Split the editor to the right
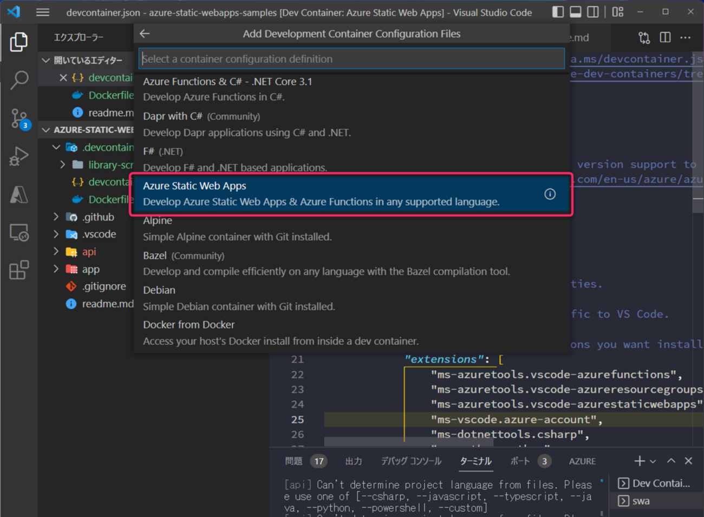 665,37
